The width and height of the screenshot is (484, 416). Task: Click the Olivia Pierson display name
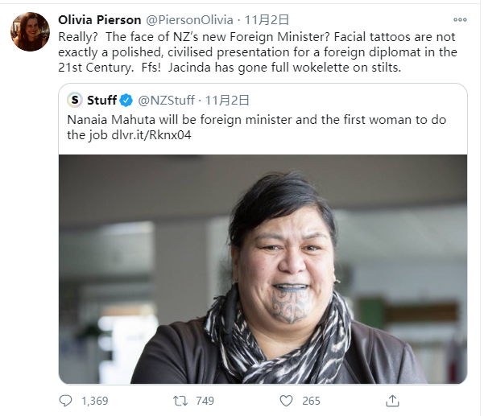99,19
